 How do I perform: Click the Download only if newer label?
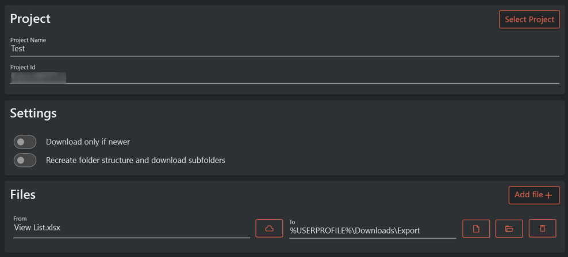click(92, 142)
